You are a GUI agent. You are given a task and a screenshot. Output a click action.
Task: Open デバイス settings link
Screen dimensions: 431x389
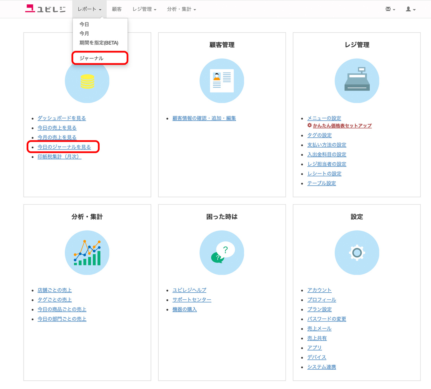(x=317, y=357)
